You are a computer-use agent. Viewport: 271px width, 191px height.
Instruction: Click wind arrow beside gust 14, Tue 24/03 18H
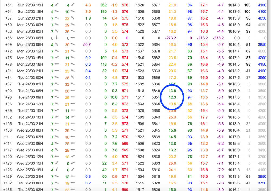pyautogui.click(x=72, y=117)
